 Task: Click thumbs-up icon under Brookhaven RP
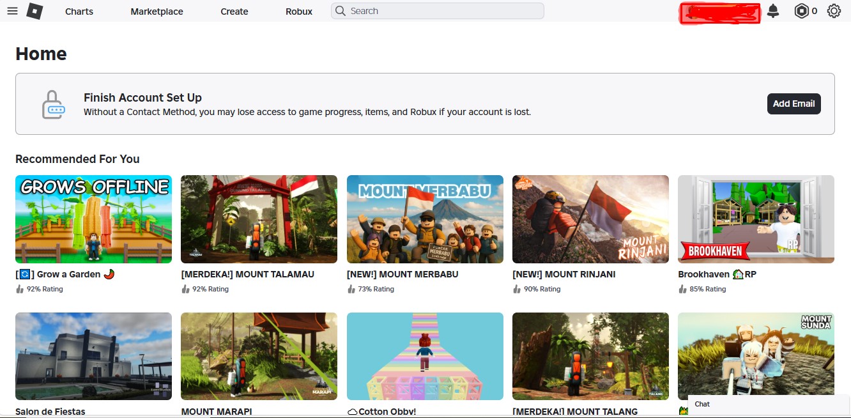(682, 289)
